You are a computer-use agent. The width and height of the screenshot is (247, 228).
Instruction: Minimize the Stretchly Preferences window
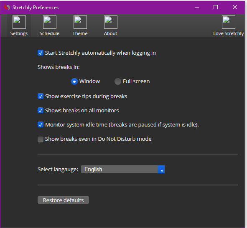(197, 7)
